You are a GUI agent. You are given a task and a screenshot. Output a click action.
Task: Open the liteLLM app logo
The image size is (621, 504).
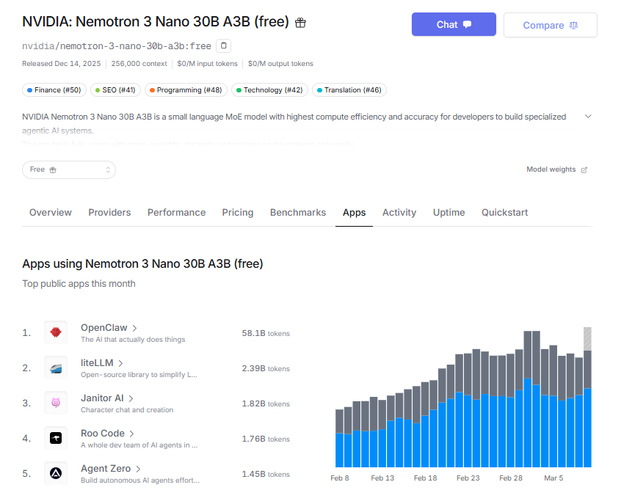56,368
